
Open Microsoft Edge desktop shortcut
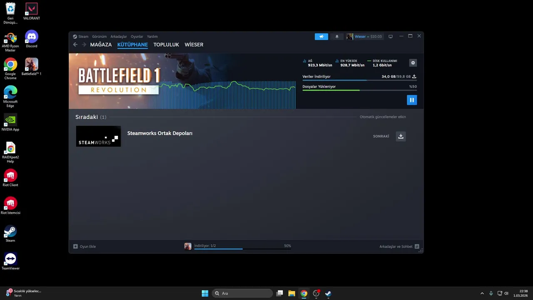(10, 97)
